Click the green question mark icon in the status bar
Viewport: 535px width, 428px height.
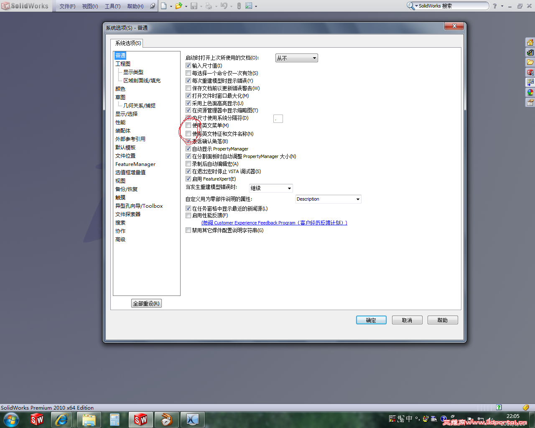click(x=499, y=407)
